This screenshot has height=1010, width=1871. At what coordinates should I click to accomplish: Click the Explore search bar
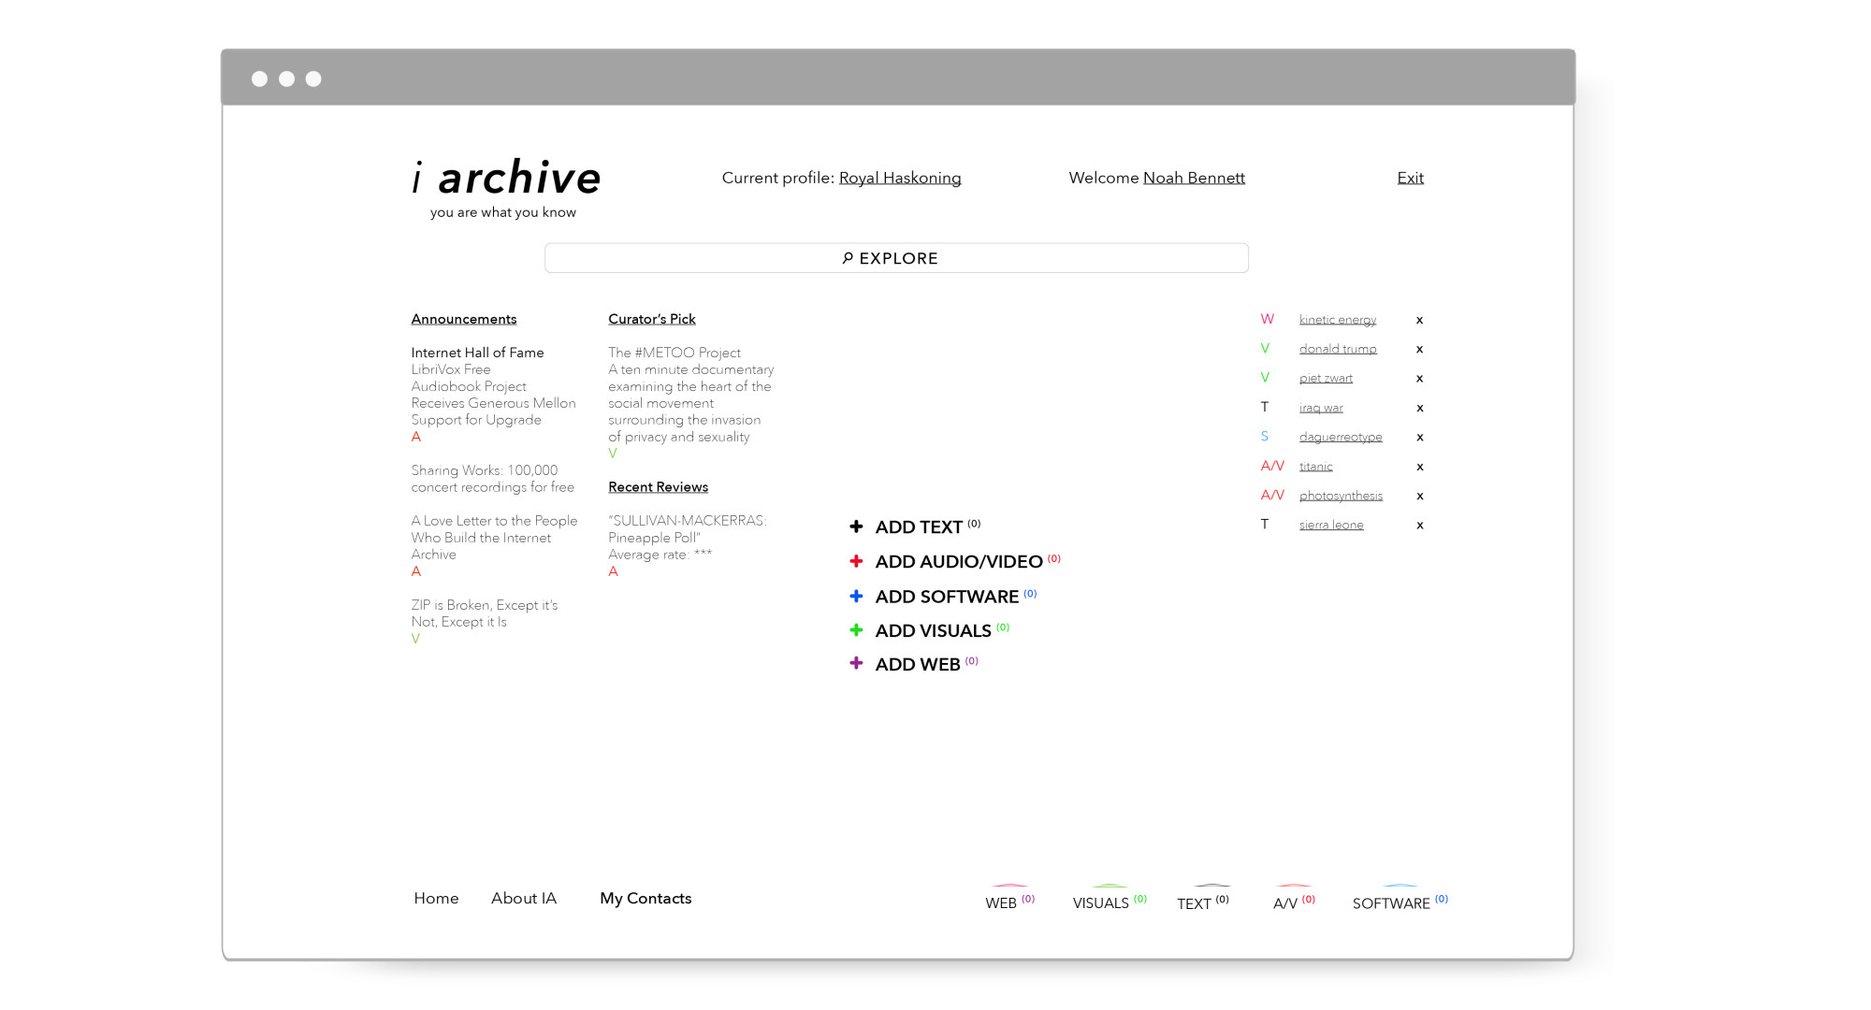(896, 258)
